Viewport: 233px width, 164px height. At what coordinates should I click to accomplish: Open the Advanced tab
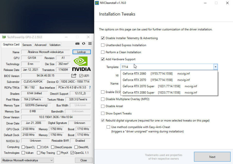(40, 45)
